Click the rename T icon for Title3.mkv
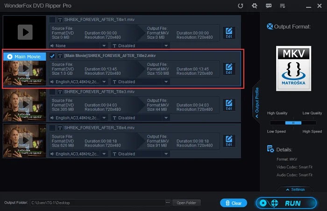 coord(60,92)
